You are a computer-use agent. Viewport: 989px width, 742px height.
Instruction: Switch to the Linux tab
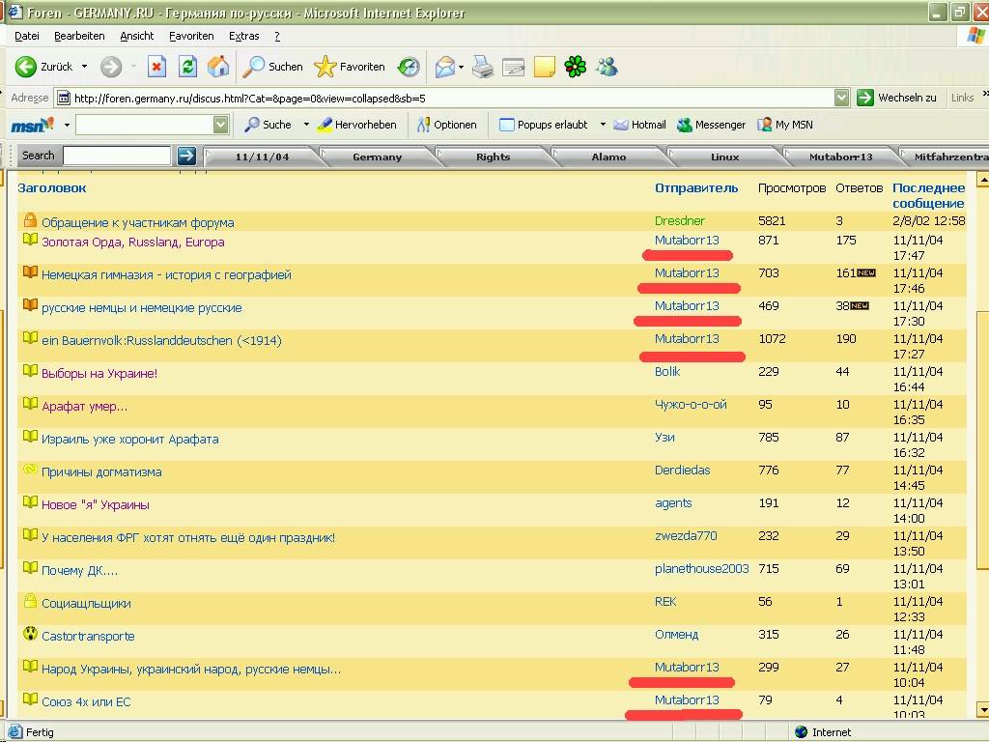point(724,157)
